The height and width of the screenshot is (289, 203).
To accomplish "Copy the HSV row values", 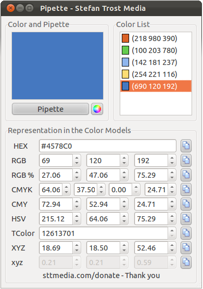I will coord(186,219).
